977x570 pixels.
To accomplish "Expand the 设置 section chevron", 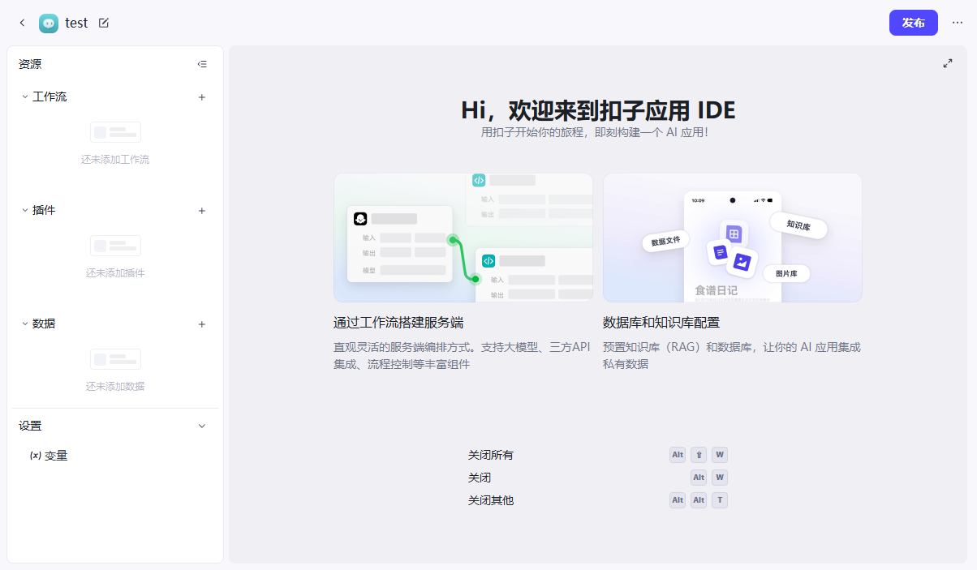I will [201, 425].
